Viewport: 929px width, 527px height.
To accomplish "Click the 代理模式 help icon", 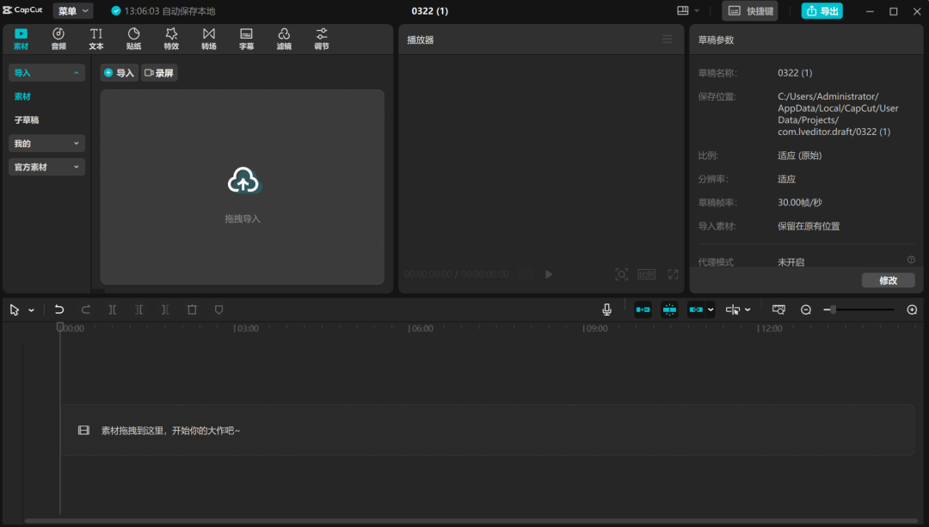I will coord(911,260).
